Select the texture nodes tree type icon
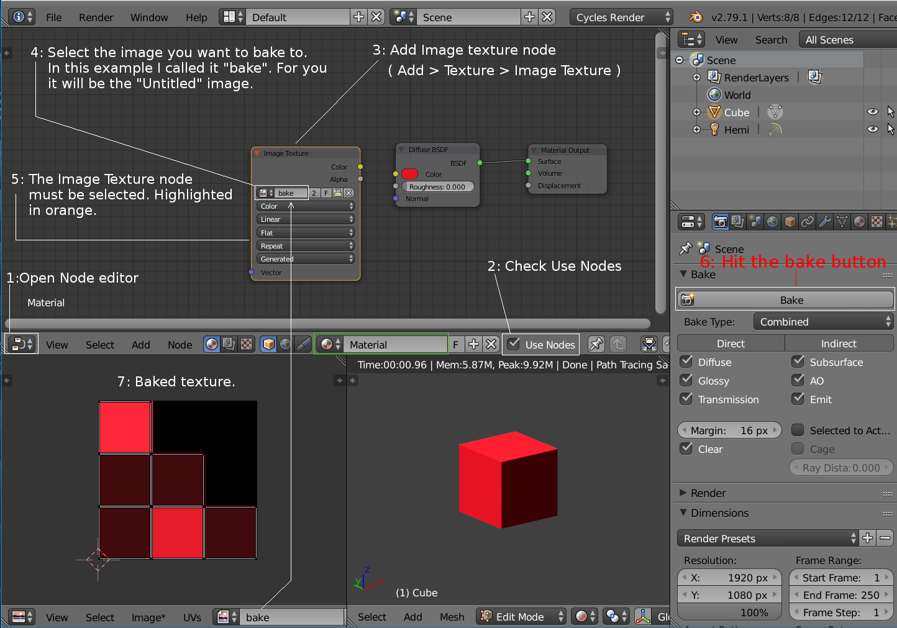Screen dimensions: 897x628 click(x=247, y=344)
